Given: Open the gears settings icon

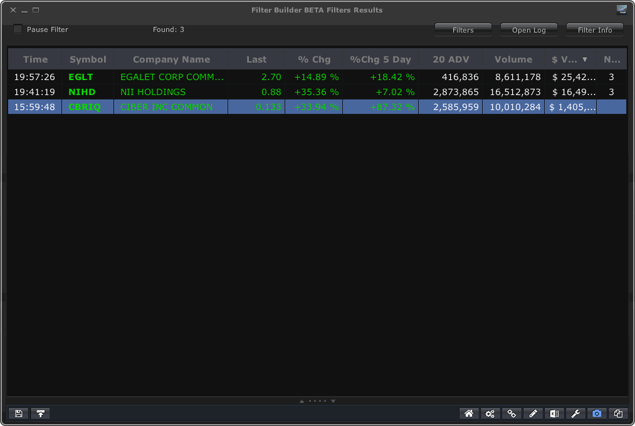Looking at the screenshot, I should pos(490,413).
